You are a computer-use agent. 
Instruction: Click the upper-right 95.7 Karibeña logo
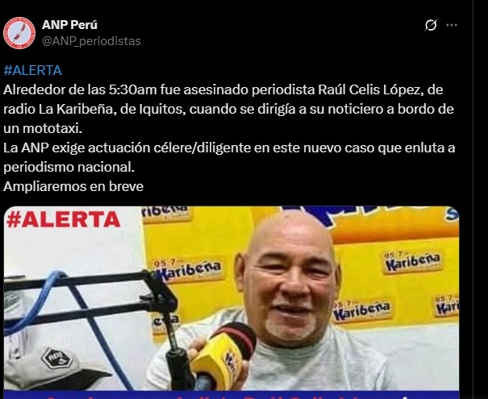point(412,262)
